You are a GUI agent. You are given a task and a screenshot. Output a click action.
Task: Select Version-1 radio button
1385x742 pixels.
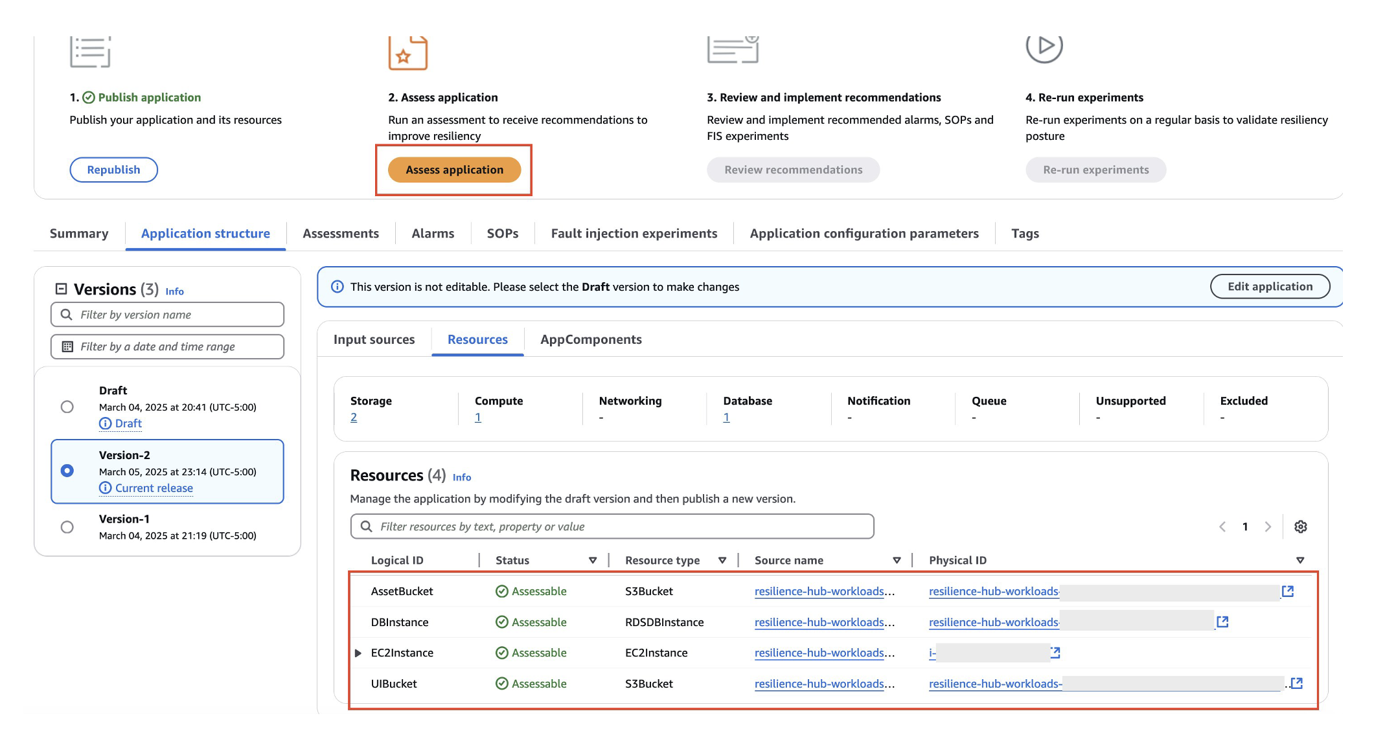coord(67,527)
